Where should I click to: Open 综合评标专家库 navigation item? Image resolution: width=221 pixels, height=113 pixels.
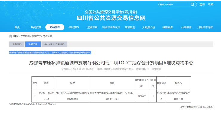click(111, 27)
